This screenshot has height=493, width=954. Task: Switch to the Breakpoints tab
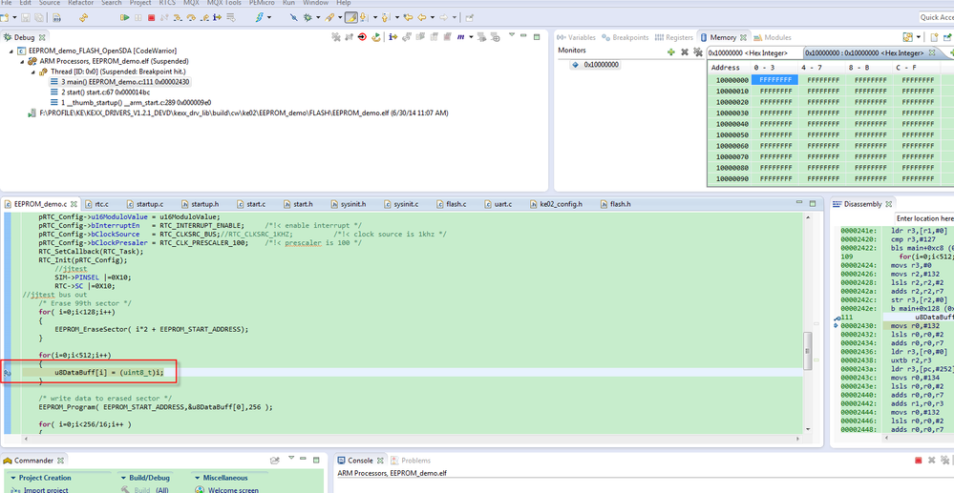point(625,38)
